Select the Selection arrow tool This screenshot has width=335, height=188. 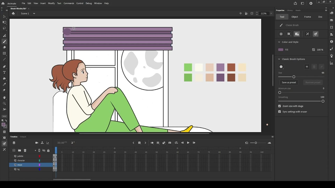pyautogui.click(x=4, y=16)
